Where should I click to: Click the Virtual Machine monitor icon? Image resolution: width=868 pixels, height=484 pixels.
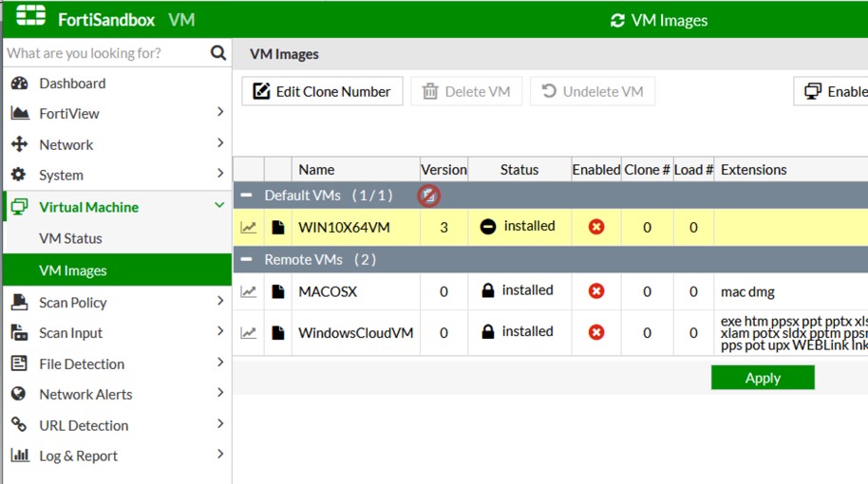[x=19, y=207]
